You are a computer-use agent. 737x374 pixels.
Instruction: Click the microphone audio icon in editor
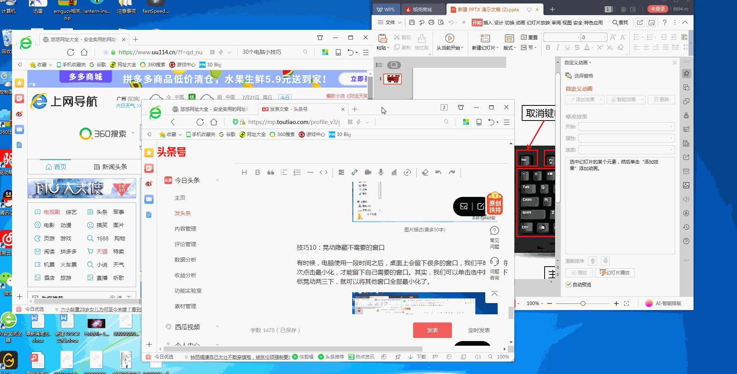tap(381, 172)
